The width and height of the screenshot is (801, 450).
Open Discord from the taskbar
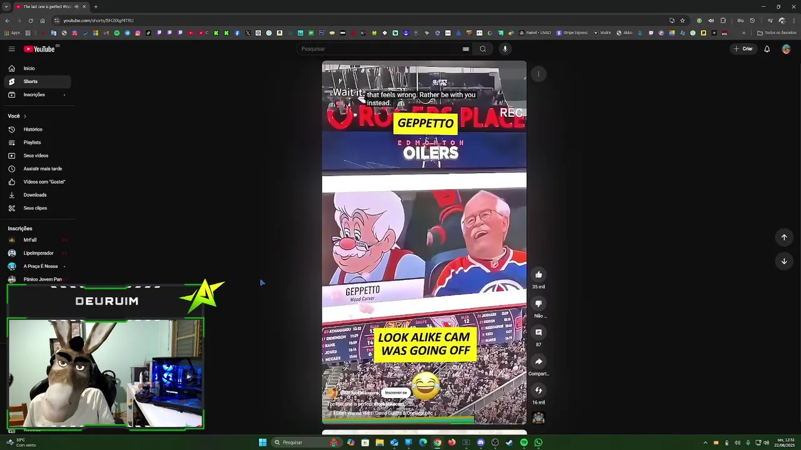click(x=481, y=442)
